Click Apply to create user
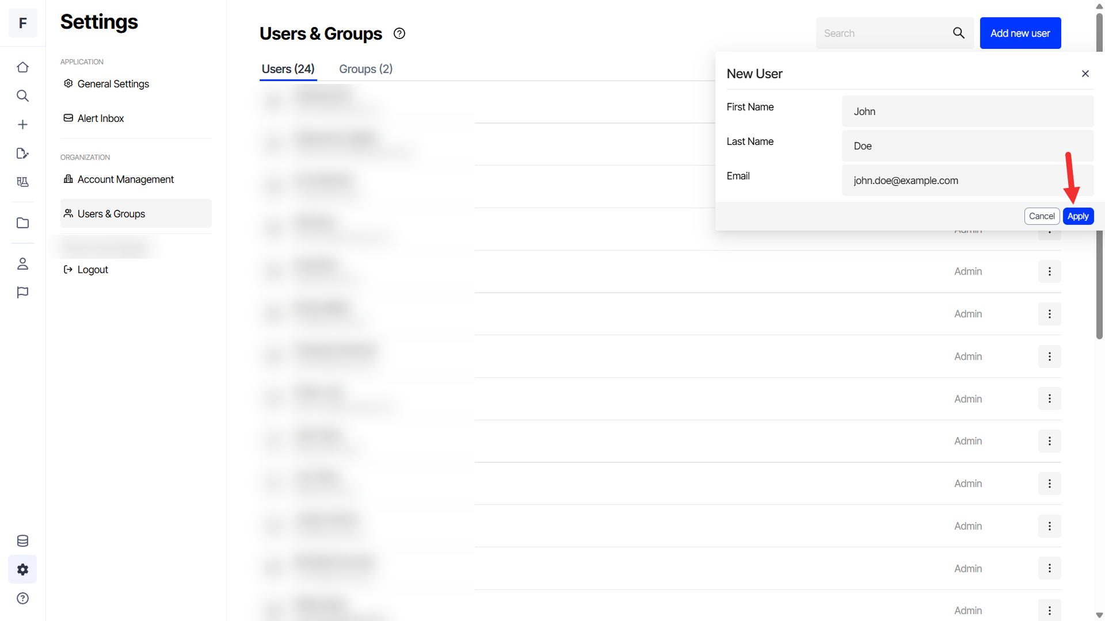The image size is (1105, 621). pos(1078,216)
